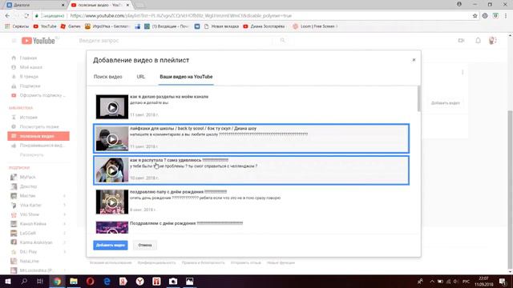Viewport: 513px width, 288px height.
Task: Open the Chrome three-dot menu
Action: pos(506,16)
